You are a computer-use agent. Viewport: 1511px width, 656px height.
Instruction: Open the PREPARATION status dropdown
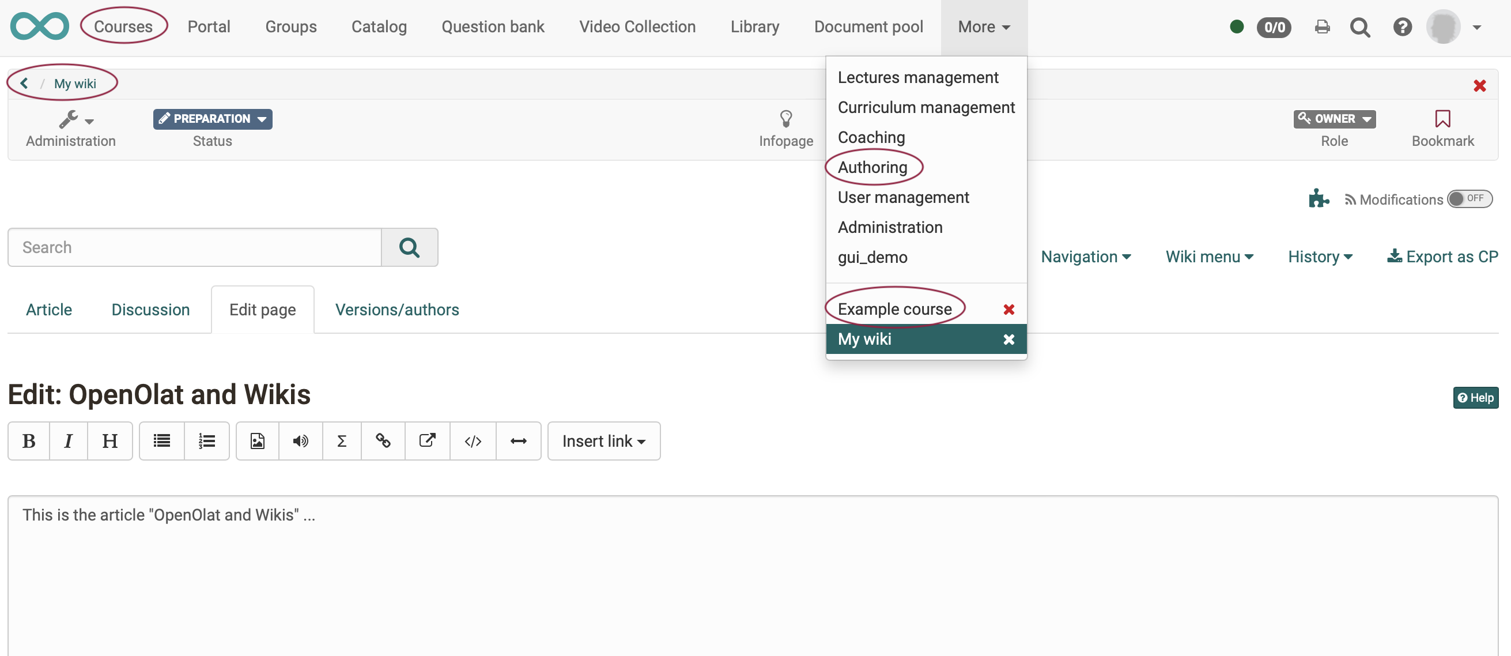(x=212, y=119)
